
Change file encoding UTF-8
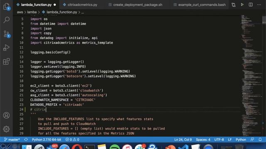pos(219,139)
